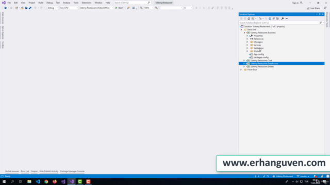Viewport: 330px width, 185px height.
Task: Click the Home icon in Solution Explorer
Action: tap(249, 18)
